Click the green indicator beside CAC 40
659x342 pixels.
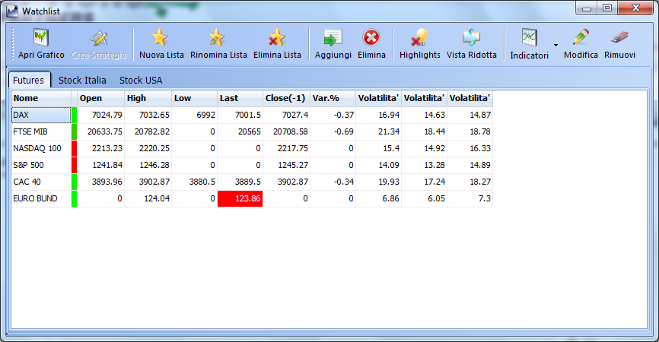point(74,182)
